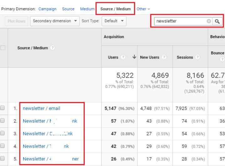Open help icon next to New Users
This screenshot has width=225, height=166.
(163, 57)
